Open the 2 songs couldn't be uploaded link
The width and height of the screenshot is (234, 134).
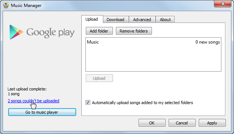click(x=33, y=101)
